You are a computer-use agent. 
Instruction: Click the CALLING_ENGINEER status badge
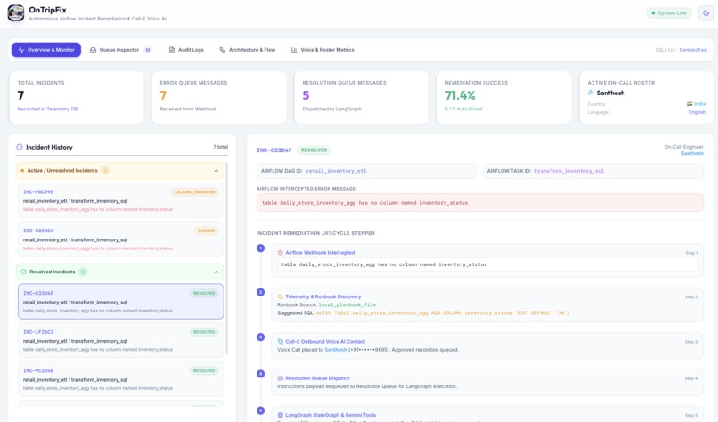[x=194, y=191]
